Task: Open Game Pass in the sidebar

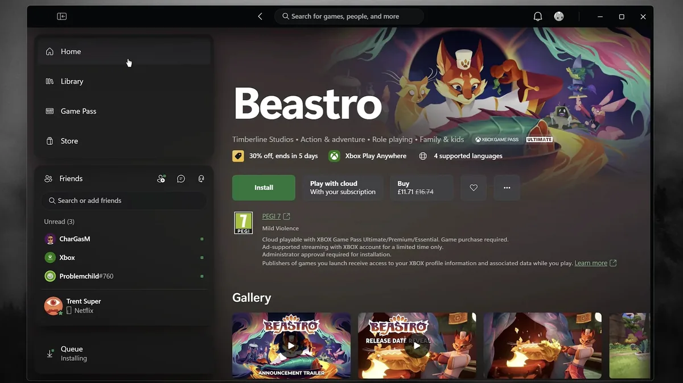Action: coord(124,111)
